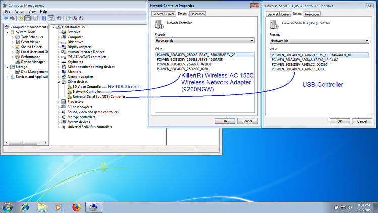The image size is (378, 213).
Task: Click the Action Center flag tray icon
Action: [336, 207]
